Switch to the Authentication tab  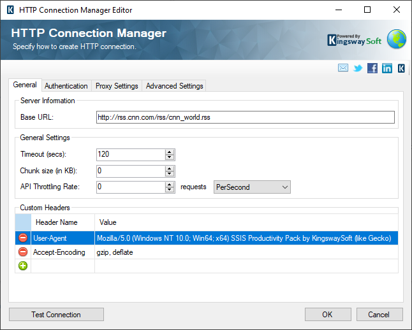tap(66, 86)
